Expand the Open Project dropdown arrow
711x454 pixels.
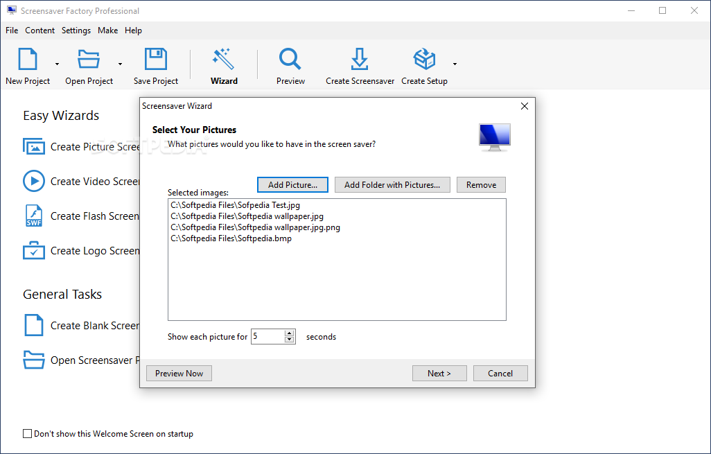pyautogui.click(x=120, y=64)
